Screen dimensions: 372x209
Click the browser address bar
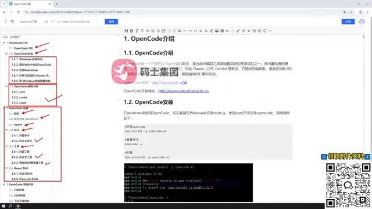pyautogui.click(x=183, y=12)
